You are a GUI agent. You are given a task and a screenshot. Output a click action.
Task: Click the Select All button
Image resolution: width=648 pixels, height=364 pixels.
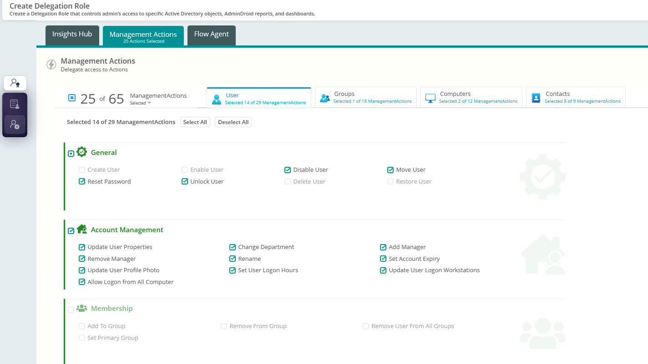[195, 122]
